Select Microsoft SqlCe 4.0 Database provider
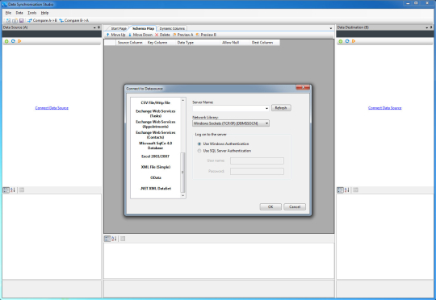Viewport: 436px width, 300px height. (x=156, y=145)
